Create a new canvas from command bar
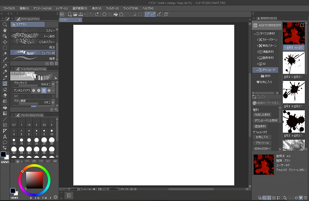 [x=70, y=14]
